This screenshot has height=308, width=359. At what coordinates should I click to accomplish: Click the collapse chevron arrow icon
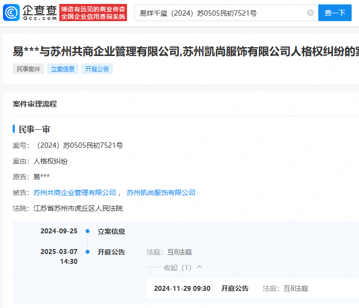(200, 267)
